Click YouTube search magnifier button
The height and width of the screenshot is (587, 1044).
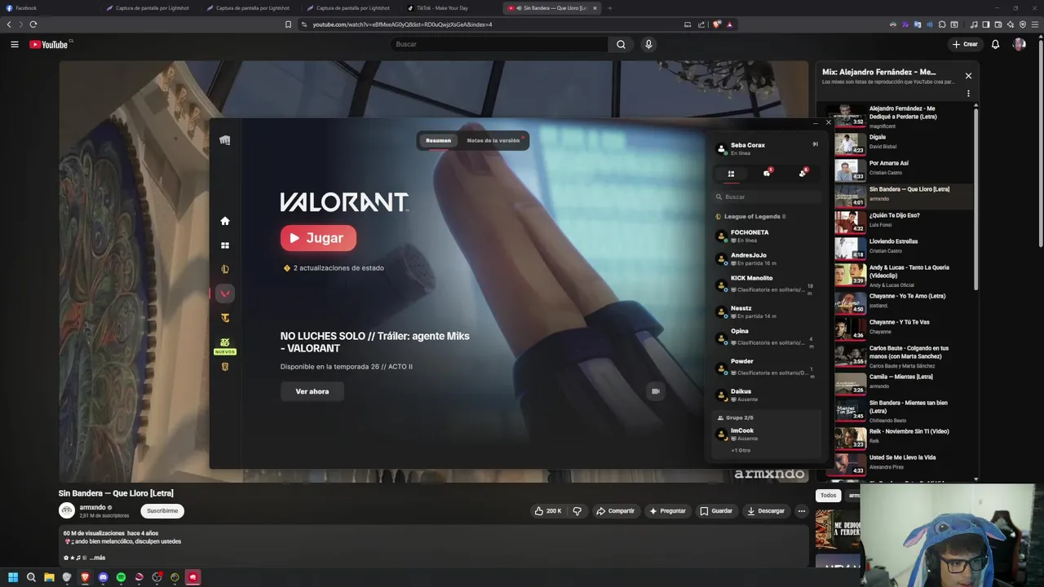pos(621,44)
